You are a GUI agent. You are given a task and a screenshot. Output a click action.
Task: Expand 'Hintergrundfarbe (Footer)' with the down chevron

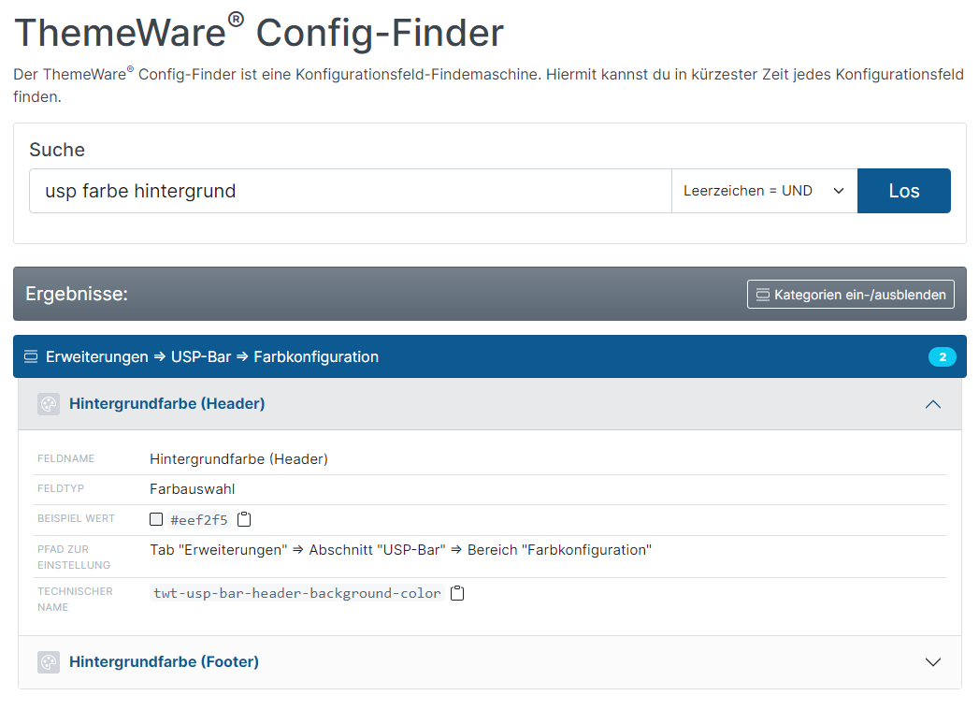tap(933, 662)
